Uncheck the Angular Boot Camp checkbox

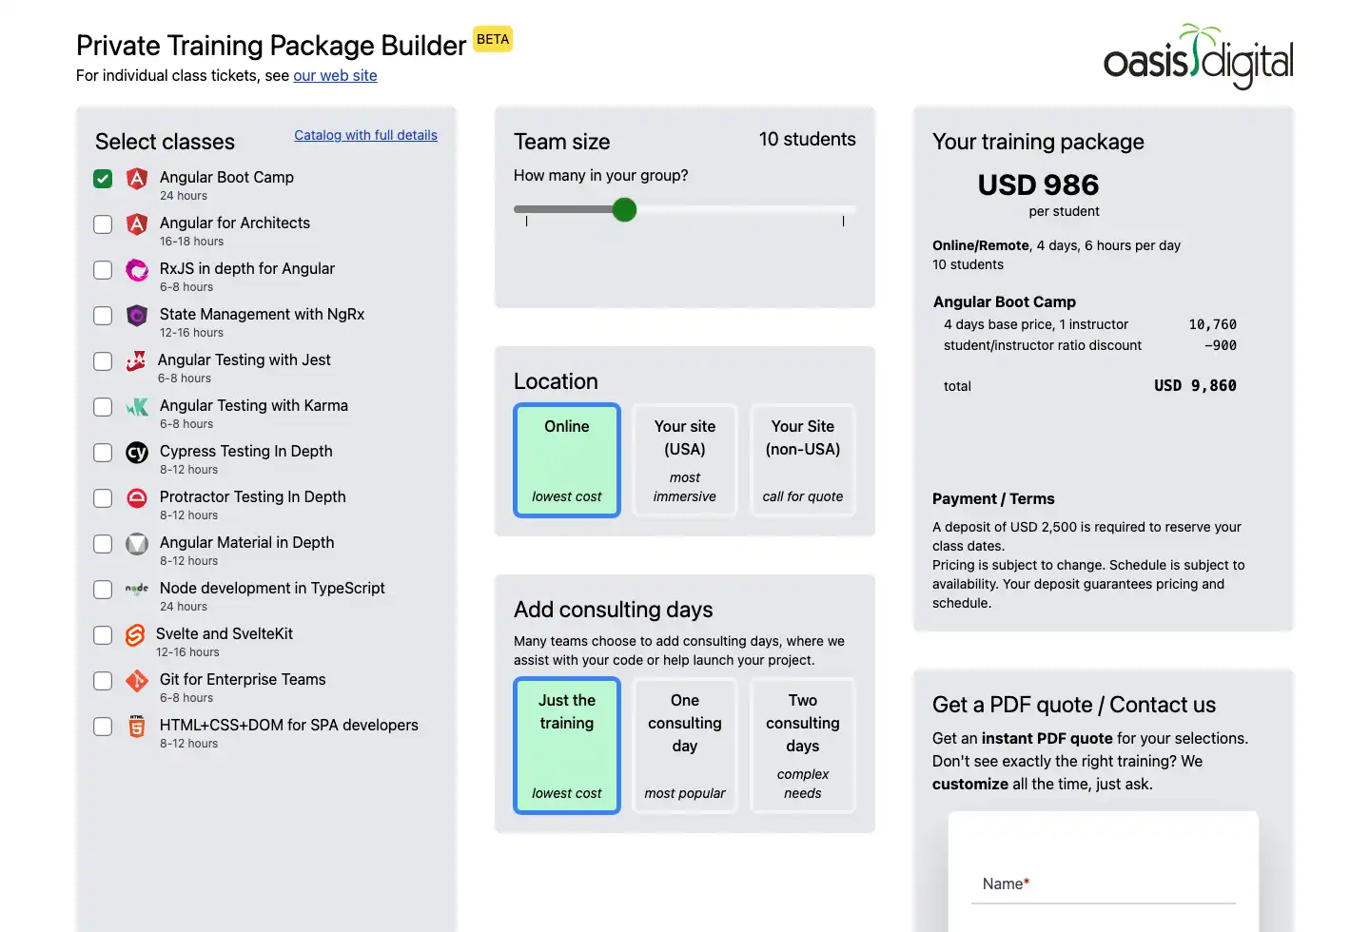coord(103,179)
